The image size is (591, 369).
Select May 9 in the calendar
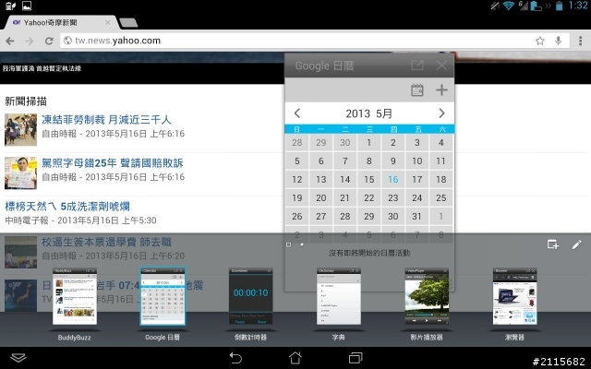coord(393,161)
